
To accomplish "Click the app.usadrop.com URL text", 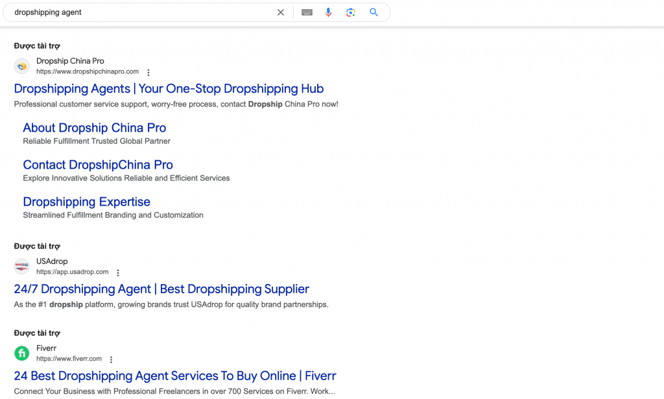I will 73,272.
